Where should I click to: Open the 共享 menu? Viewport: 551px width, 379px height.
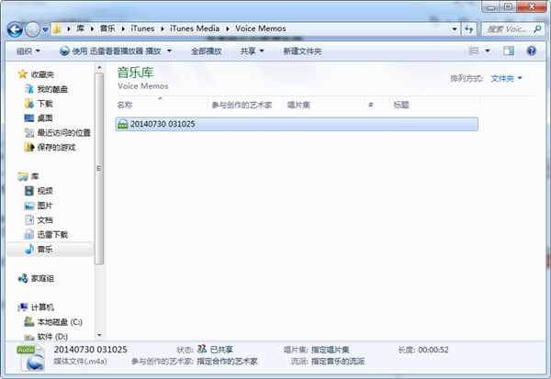(x=252, y=51)
